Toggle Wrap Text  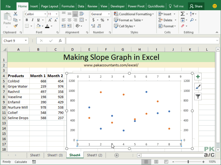[x=82, y=14]
